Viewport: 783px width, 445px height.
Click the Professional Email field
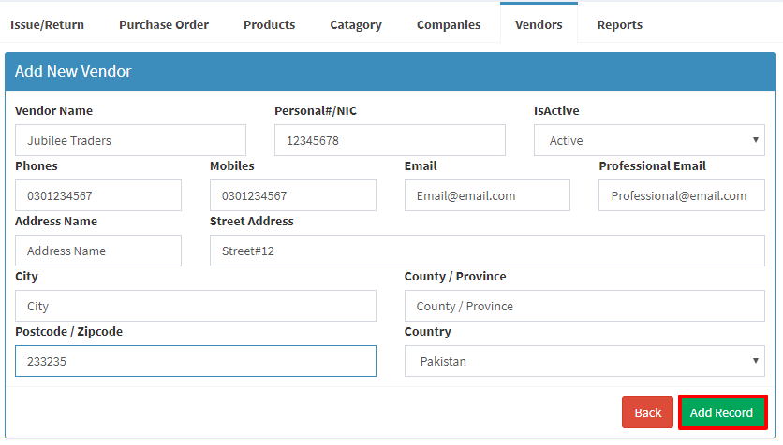(x=682, y=195)
